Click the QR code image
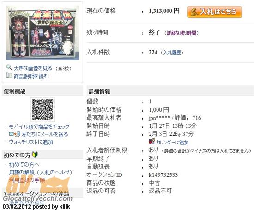Image resolution: width=254 pixels, height=210 pixels. click(x=42, y=109)
